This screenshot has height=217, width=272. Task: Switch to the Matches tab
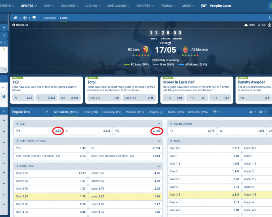(x=50, y=18)
